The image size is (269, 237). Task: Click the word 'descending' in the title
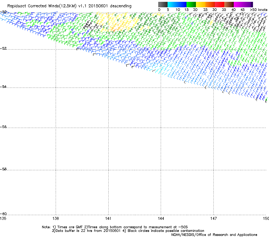pyautogui.click(x=121, y=6)
